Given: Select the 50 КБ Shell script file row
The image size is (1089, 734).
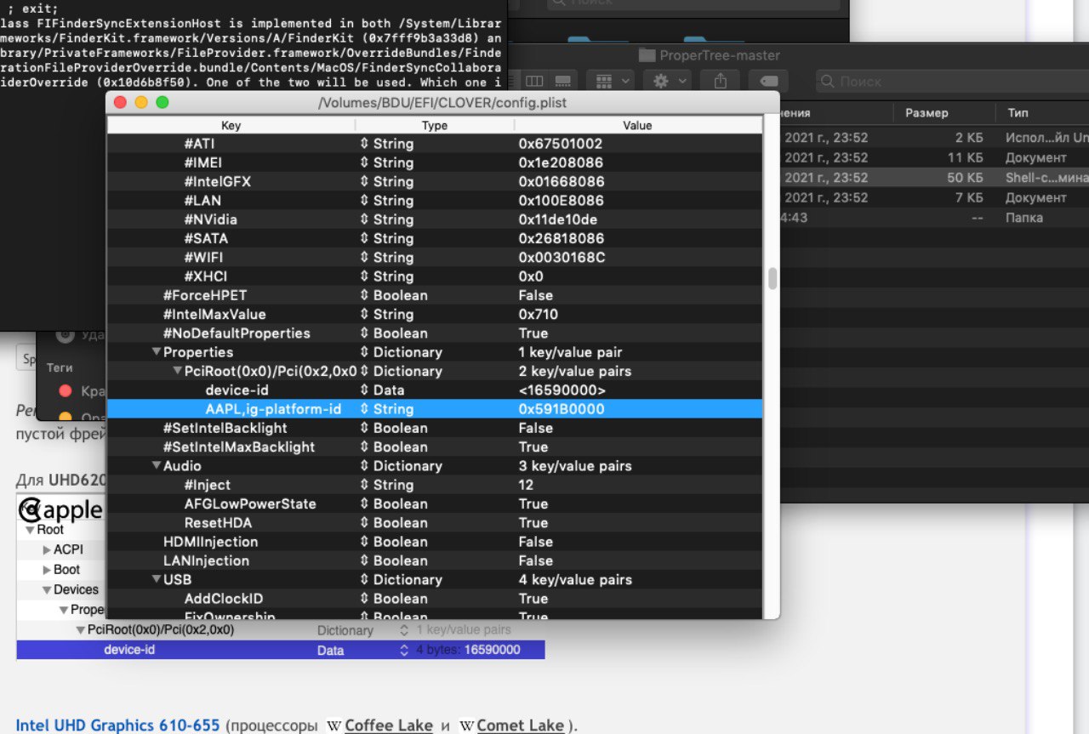Looking at the screenshot, I should (934, 178).
